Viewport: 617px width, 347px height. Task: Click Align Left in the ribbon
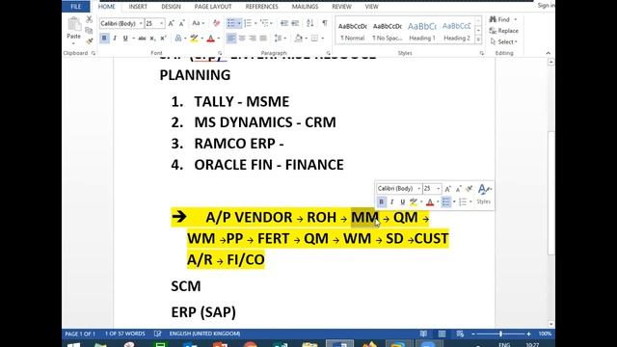231,39
